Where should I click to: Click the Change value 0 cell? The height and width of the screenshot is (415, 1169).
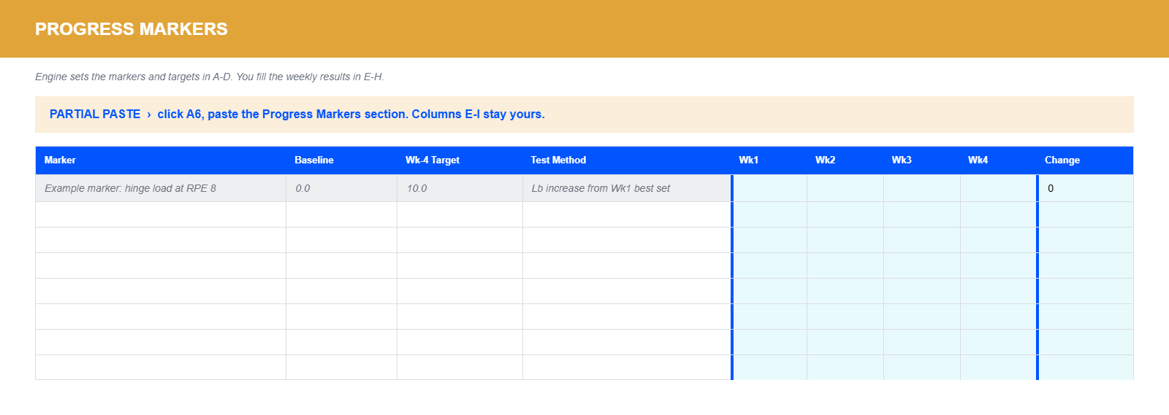click(1086, 188)
